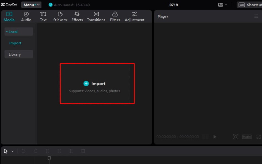This screenshot has height=164, width=262.
Task: Open the cursor tool options chevron
Action: (12, 151)
